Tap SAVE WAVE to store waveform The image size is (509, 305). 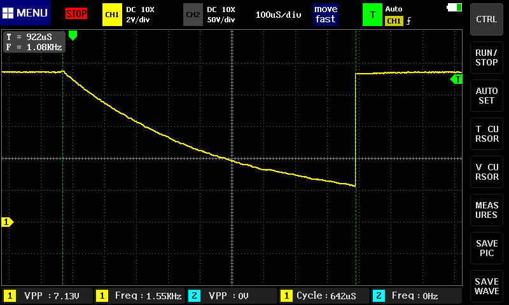[x=486, y=286]
